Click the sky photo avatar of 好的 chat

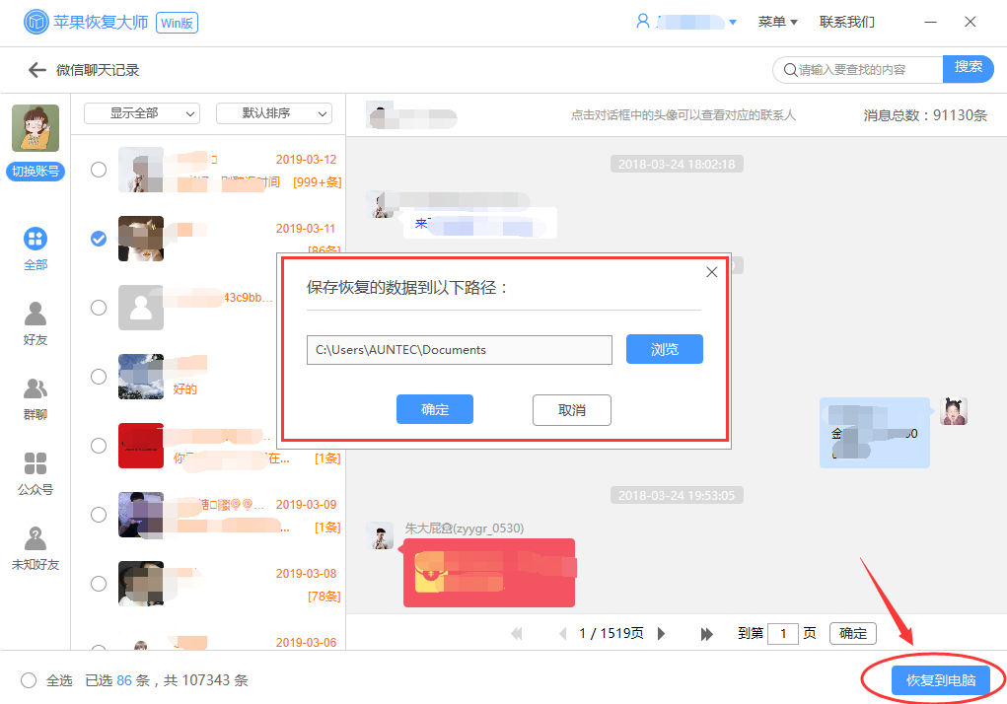(x=141, y=377)
